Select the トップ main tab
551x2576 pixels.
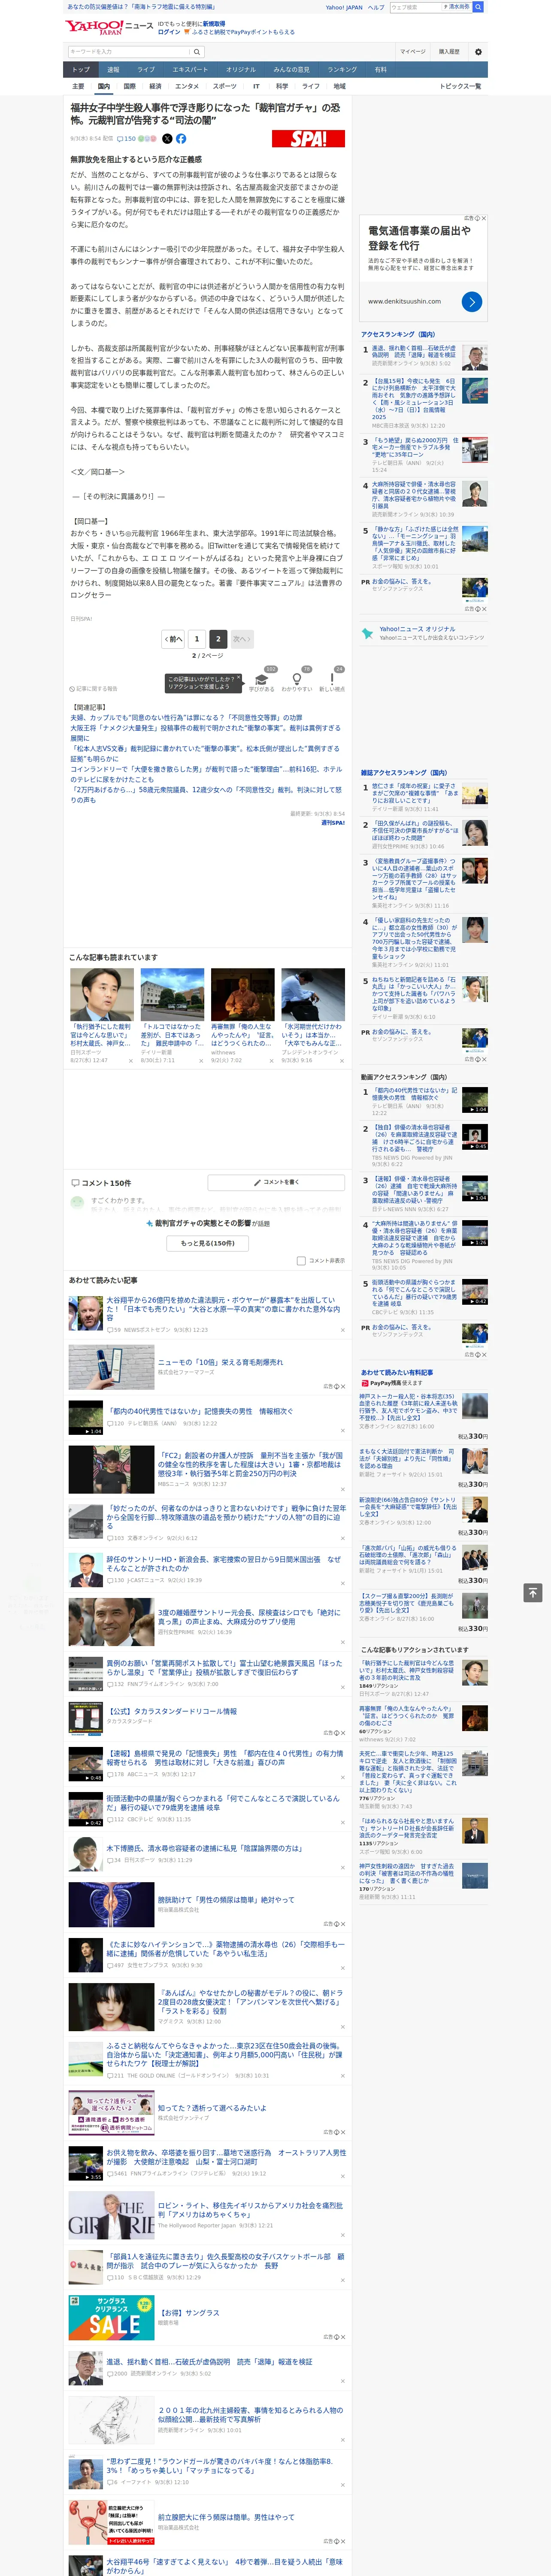coord(81,70)
